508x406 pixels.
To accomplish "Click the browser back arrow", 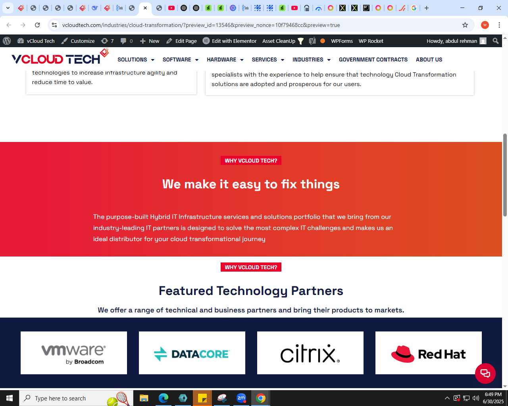I will (9, 25).
